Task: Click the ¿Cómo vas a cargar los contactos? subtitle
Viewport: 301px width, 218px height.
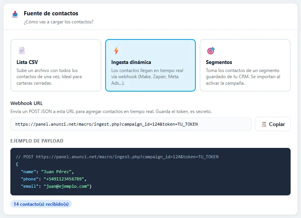Action: (58, 22)
